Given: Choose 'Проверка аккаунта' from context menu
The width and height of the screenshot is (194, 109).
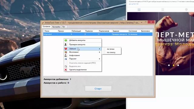Looking at the screenshot, I should [83, 45].
